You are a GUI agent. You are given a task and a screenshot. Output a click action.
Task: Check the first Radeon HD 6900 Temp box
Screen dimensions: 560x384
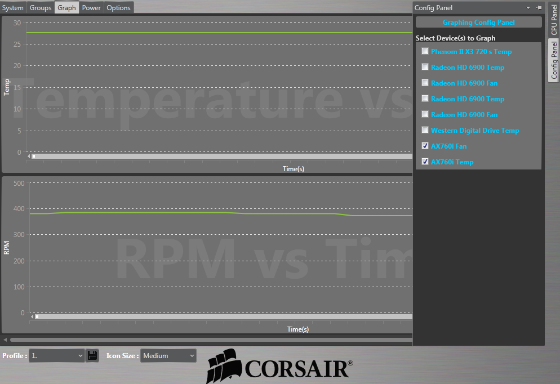pyautogui.click(x=425, y=67)
